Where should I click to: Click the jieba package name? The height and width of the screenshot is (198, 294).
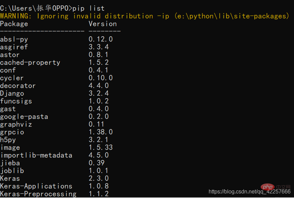(10, 163)
